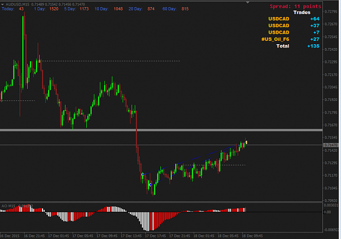Click the AO scale value -0.006922

pyautogui.click(x=331, y=230)
